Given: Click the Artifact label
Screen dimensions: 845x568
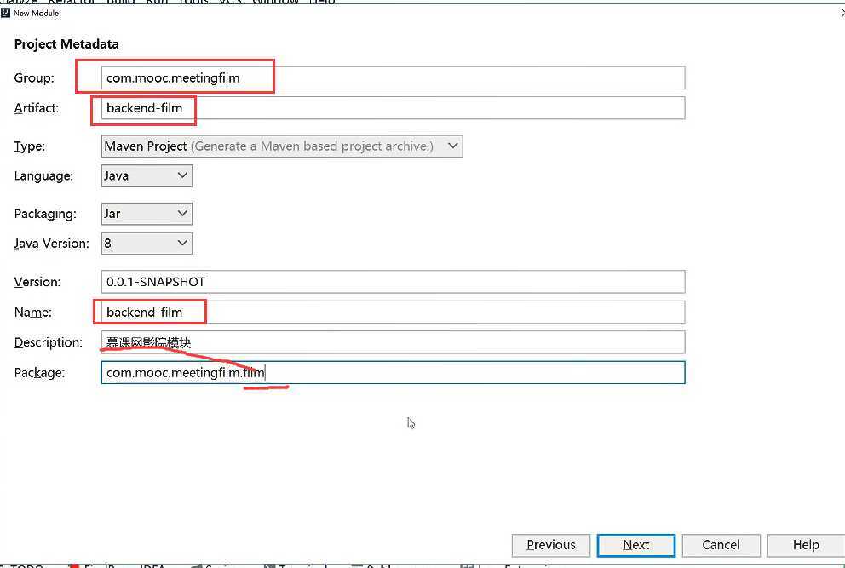Looking at the screenshot, I should 36,108.
